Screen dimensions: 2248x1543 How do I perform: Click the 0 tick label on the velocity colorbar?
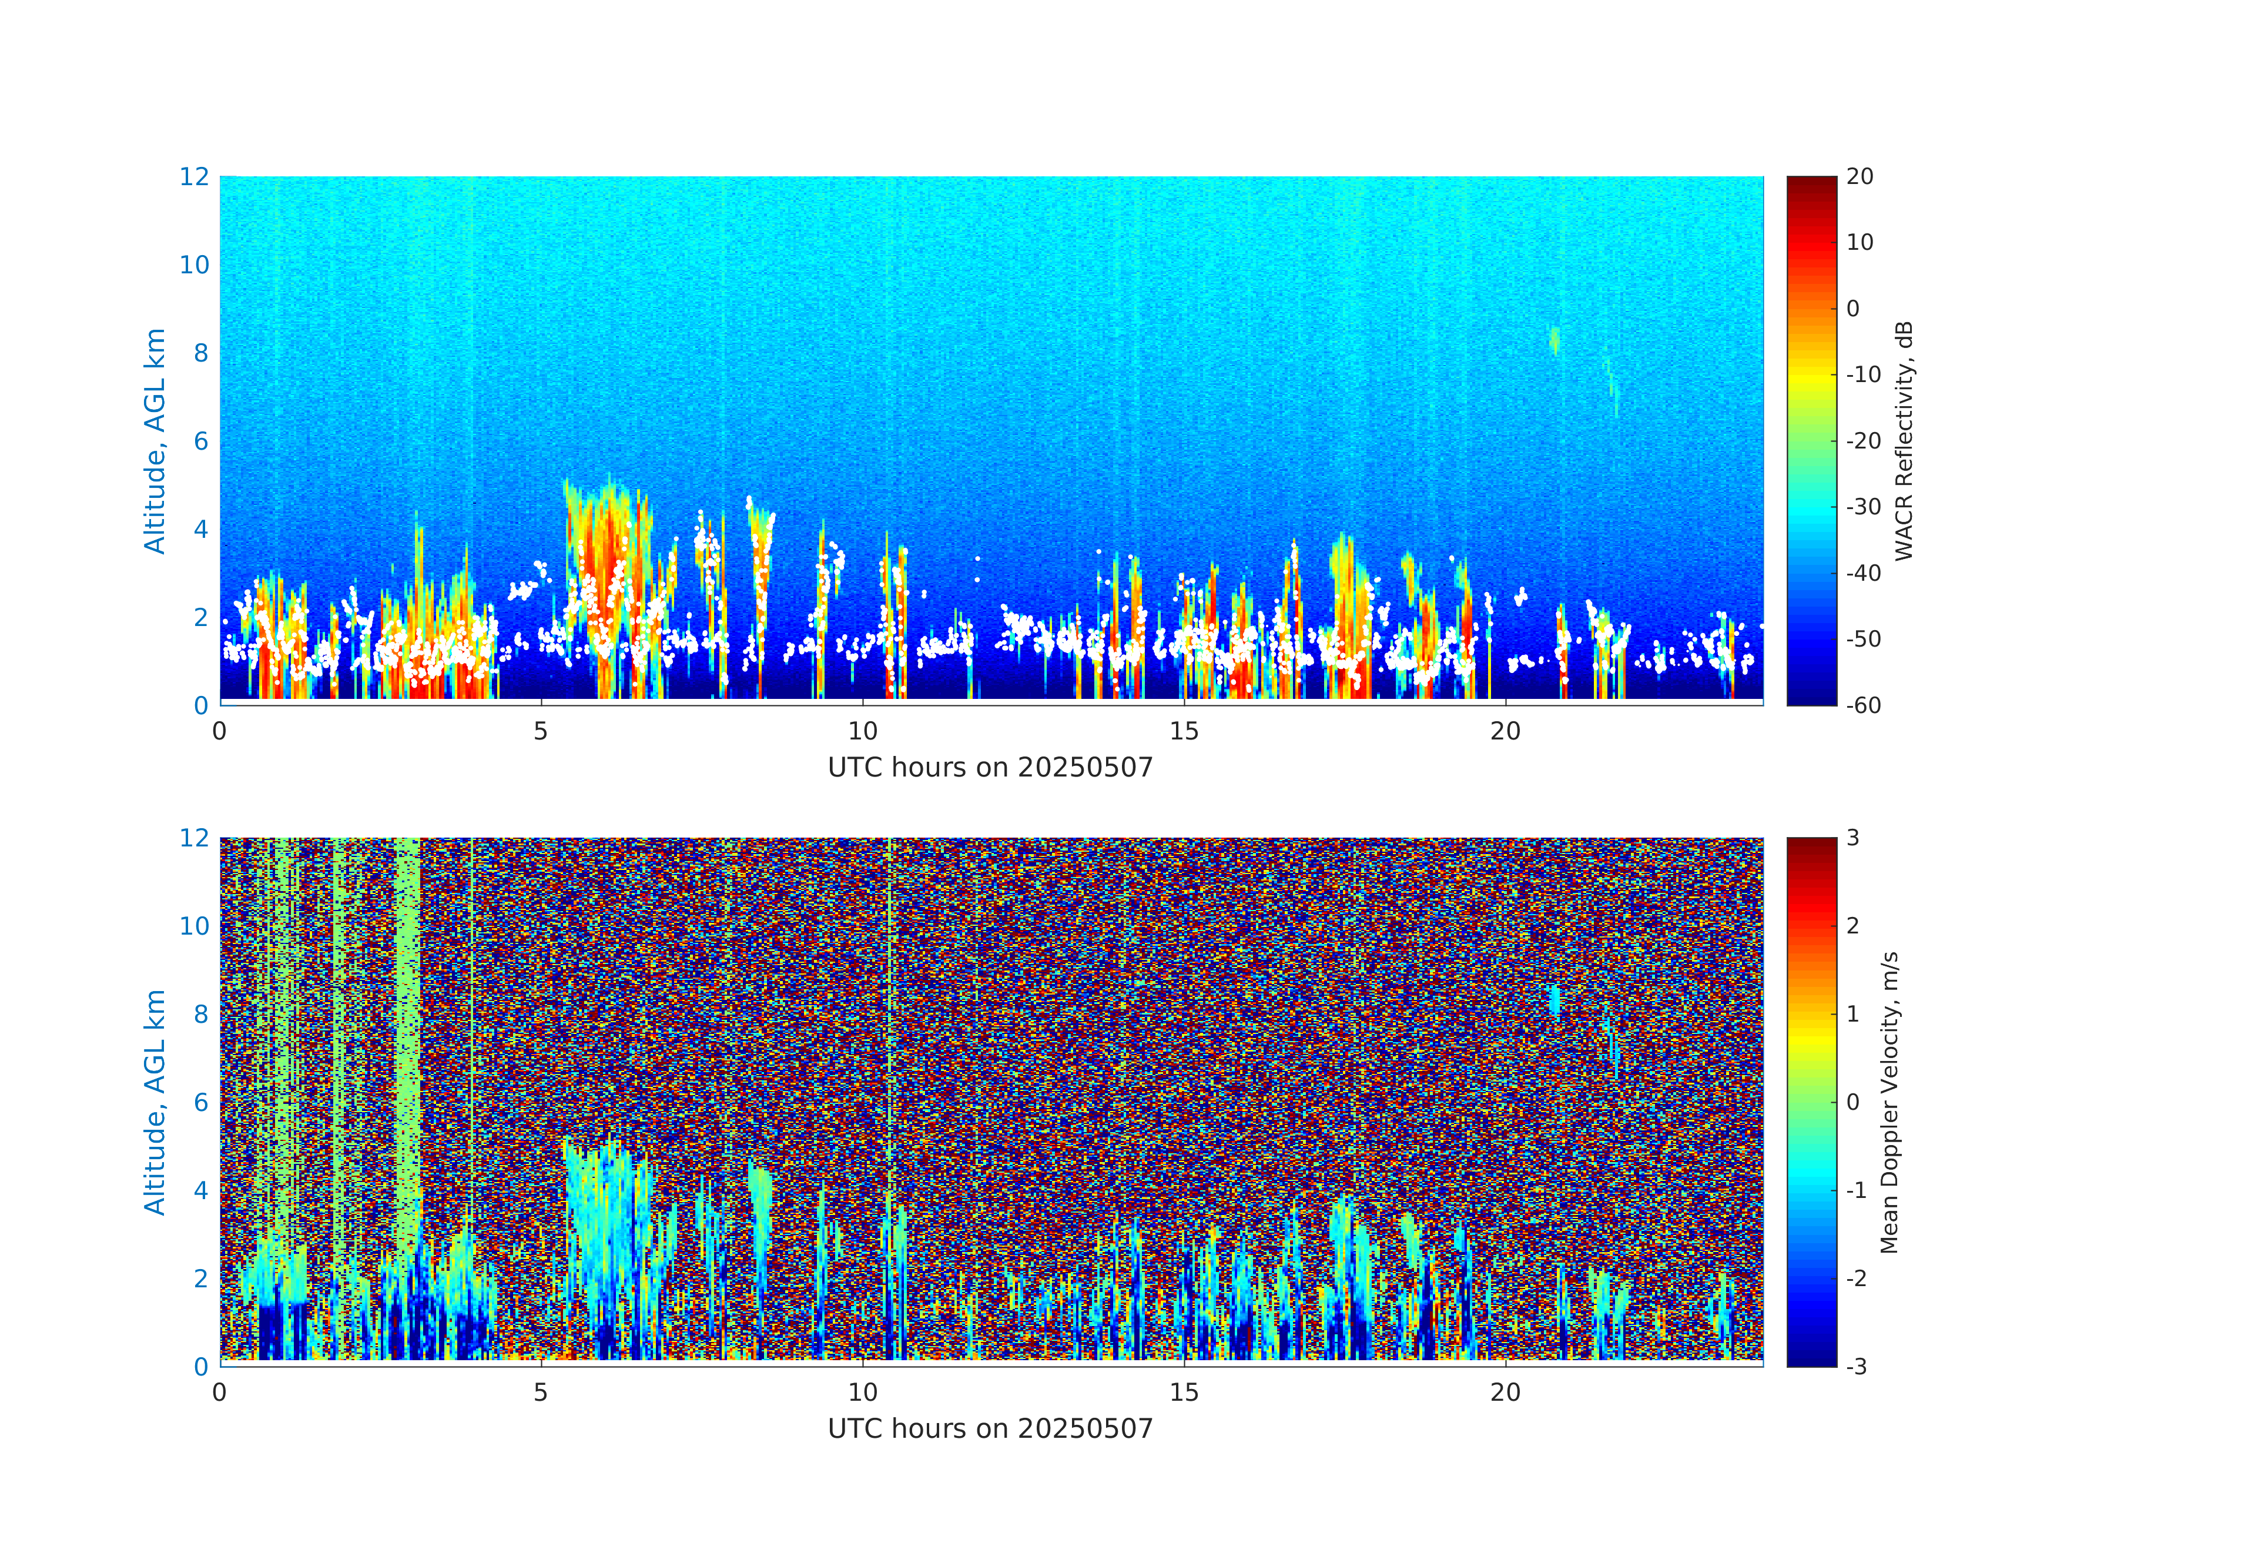[x=1852, y=1102]
